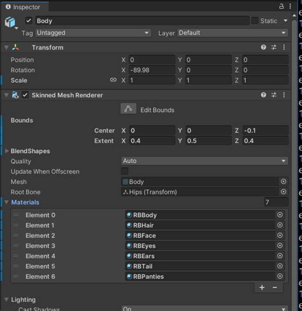Toggle constrained proportions link for Scale

pyautogui.click(x=113, y=80)
